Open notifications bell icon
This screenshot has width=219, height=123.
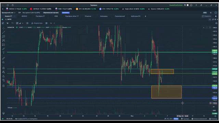point(216,16)
